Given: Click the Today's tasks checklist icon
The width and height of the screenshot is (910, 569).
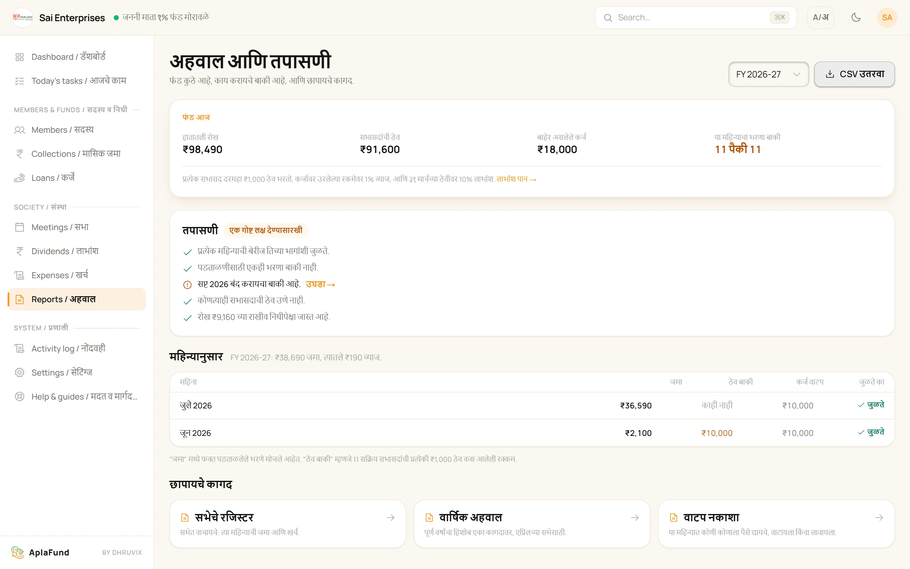Looking at the screenshot, I should coord(20,81).
